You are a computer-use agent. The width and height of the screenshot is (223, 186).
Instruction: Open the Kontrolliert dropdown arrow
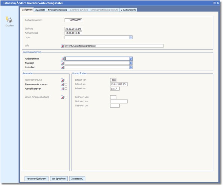pyautogui.click(x=131, y=68)
